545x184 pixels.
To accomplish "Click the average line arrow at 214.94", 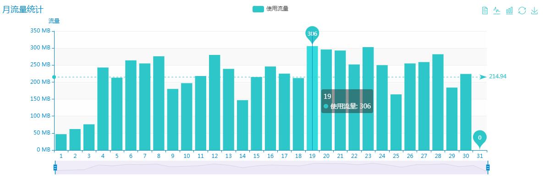I will 483,77.
